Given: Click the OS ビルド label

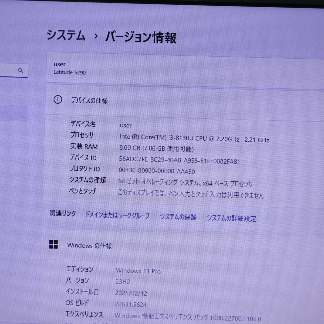Looking at the screenshot, I should [77, 303].
